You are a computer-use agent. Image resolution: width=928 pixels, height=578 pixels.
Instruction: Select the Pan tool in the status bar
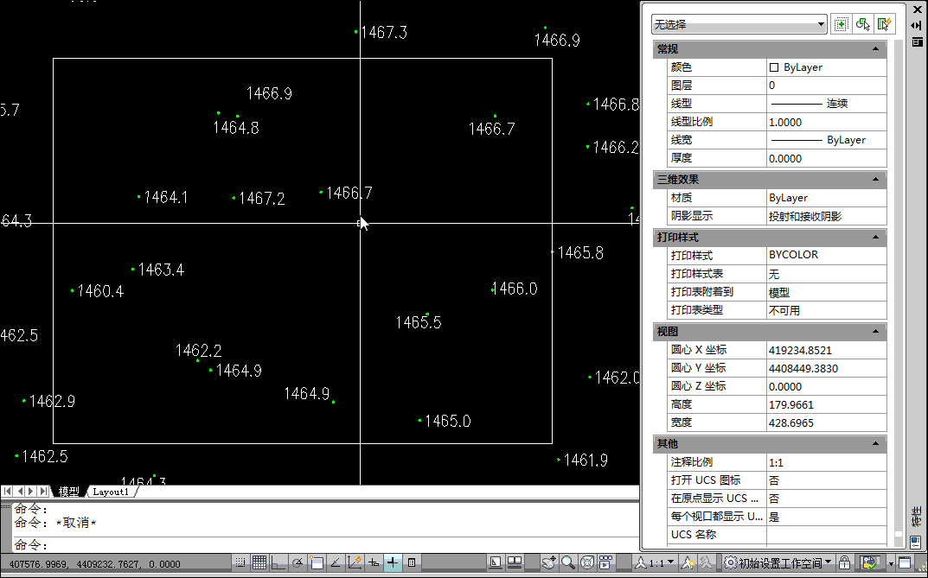547,562
